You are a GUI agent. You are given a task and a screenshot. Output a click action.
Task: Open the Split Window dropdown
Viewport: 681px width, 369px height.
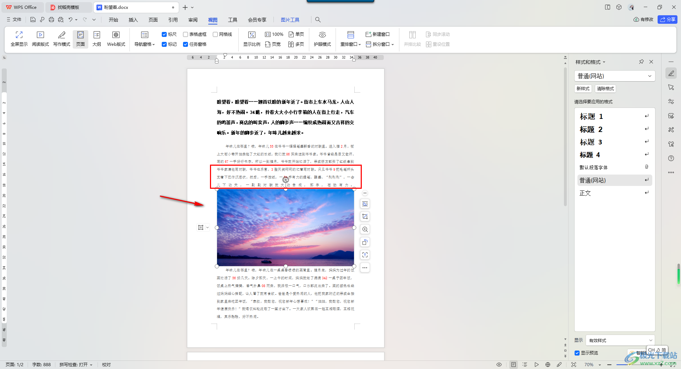[380, 44]
